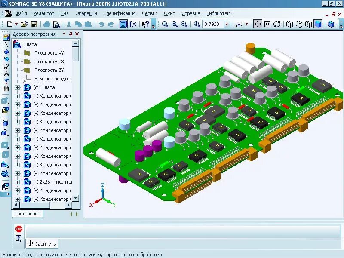Open the surfaces panel icon
This screenshot has width=344, height=258.
click(x=6, y=52)
